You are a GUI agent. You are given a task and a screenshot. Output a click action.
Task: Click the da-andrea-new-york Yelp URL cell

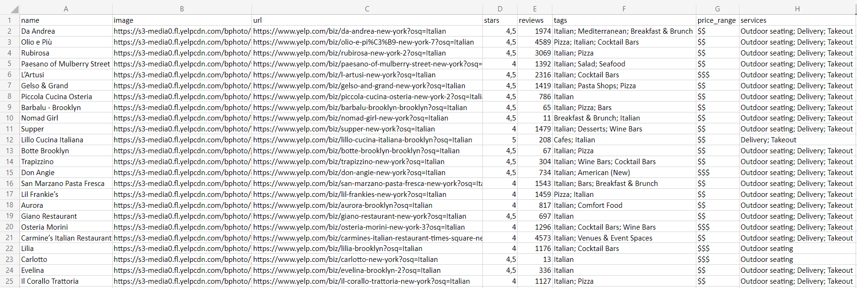367,31
